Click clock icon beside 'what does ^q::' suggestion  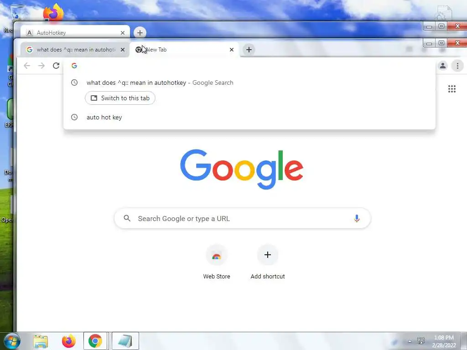pos(74,82)
